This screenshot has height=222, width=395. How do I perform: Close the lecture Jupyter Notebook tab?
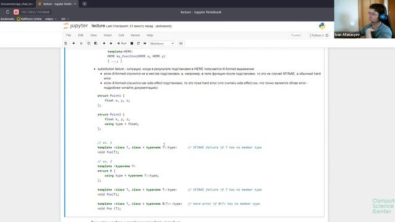[x=75, y=4]
